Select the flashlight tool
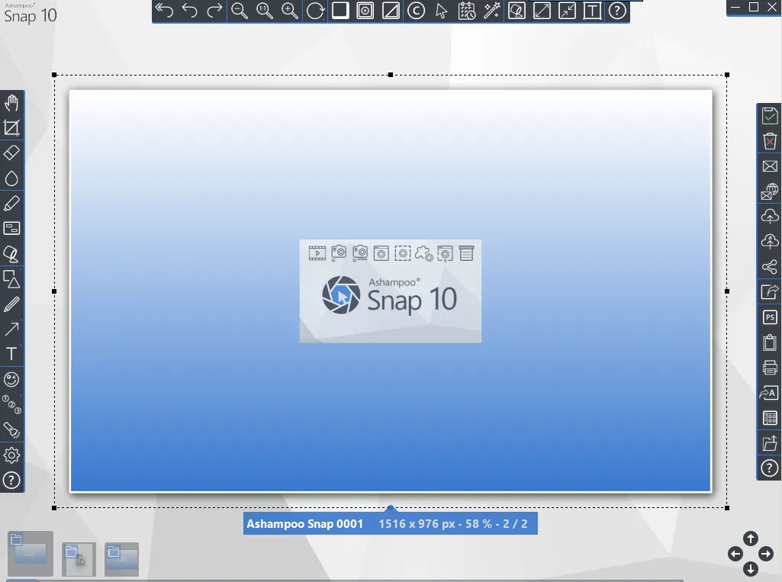Image resolution: width=782 pixels, height=582 pixels. pyautogui.click(x=11, y=430)
